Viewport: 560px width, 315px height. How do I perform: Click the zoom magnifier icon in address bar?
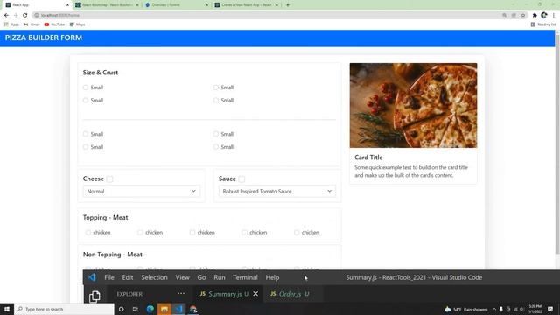pos(504,16)
